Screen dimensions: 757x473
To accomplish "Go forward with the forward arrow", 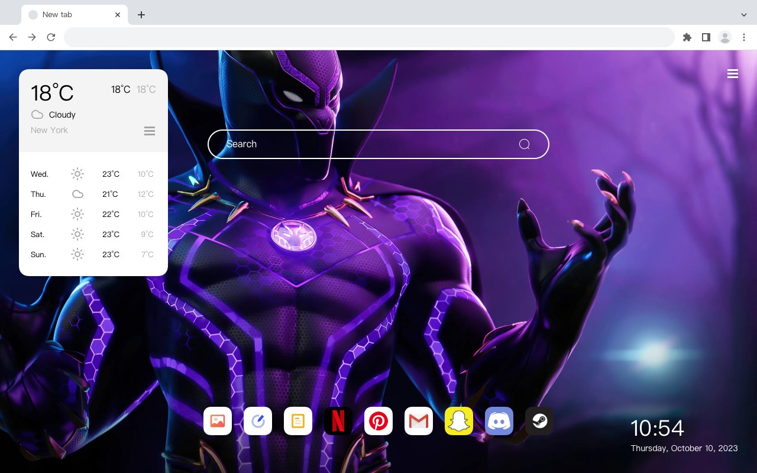I will 32,37.
